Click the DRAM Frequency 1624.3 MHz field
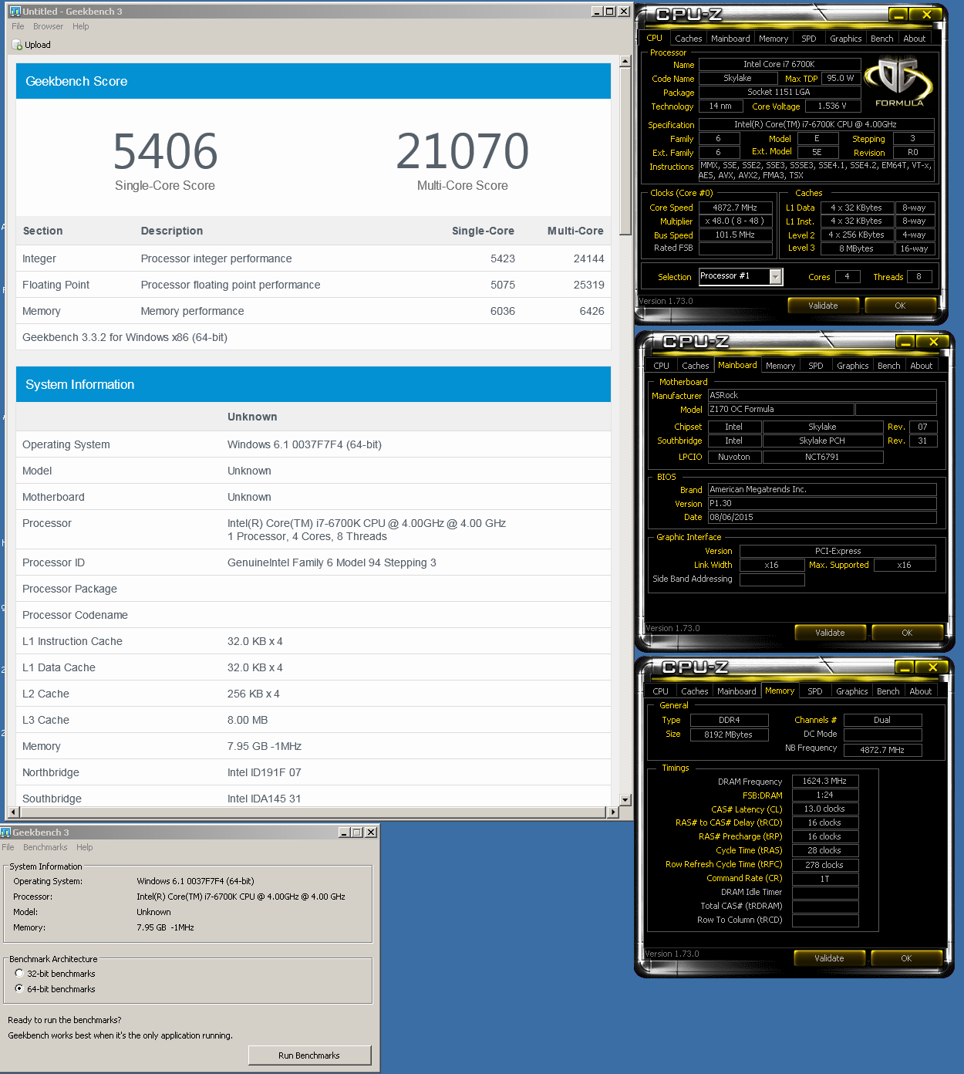Screen dimensions: 964x1074 coord(824,781)
